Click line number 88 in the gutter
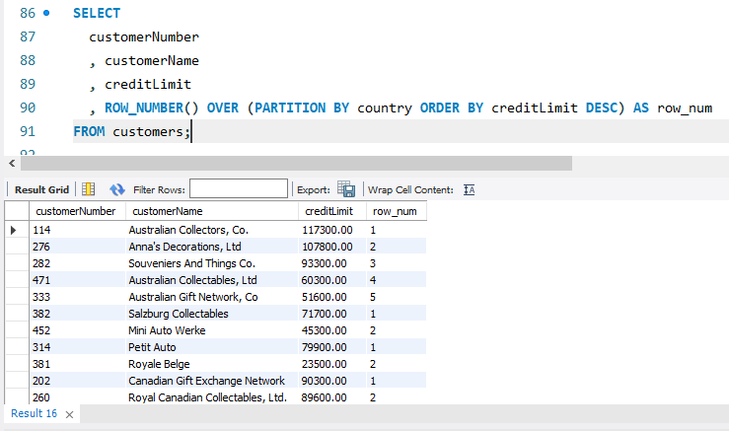729x431 pixels. tap(28, 60)
